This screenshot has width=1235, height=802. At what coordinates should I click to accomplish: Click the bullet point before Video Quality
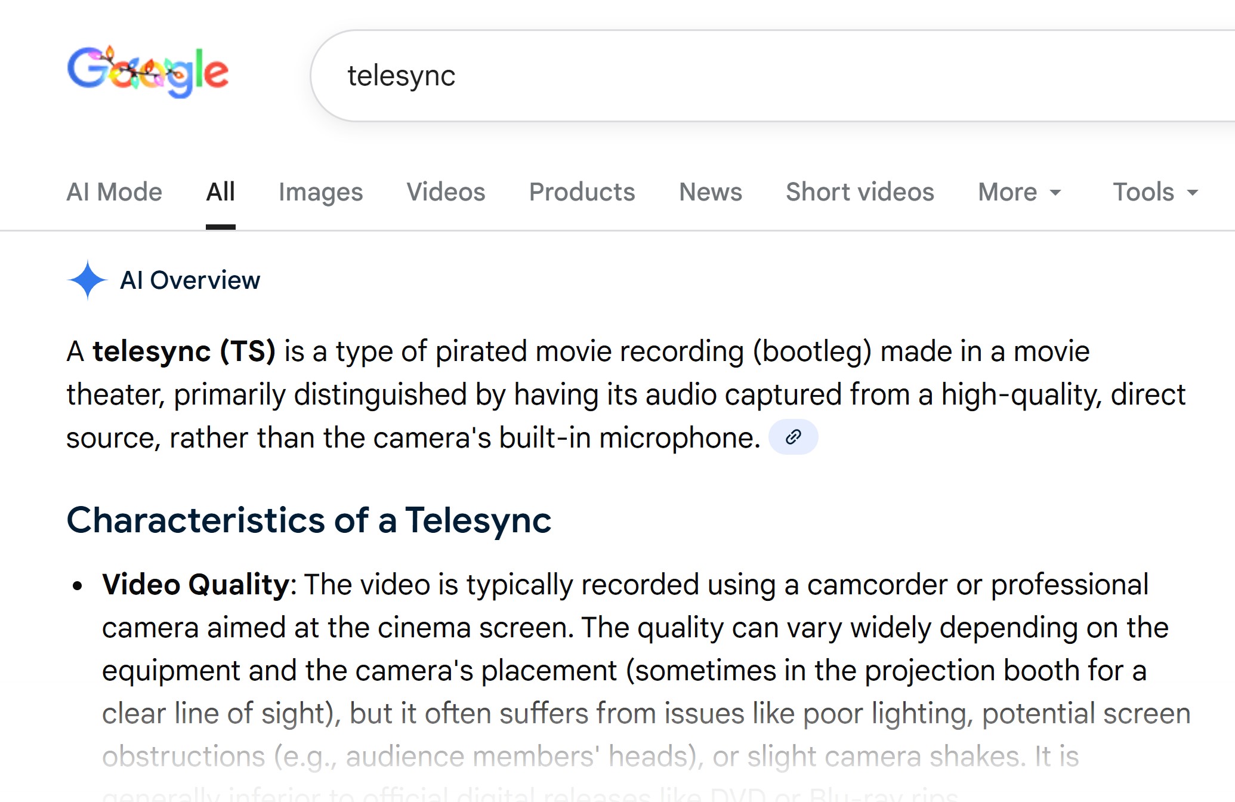pyautogui.click(x=77, y=586)
